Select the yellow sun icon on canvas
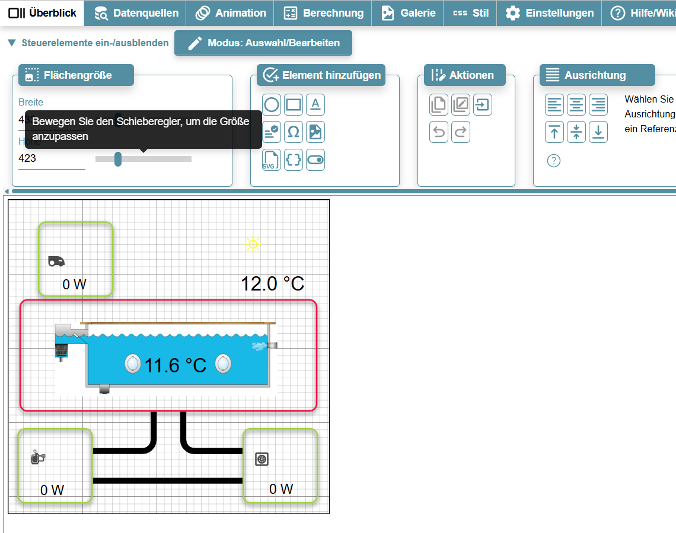 click(x=253, y=245)
